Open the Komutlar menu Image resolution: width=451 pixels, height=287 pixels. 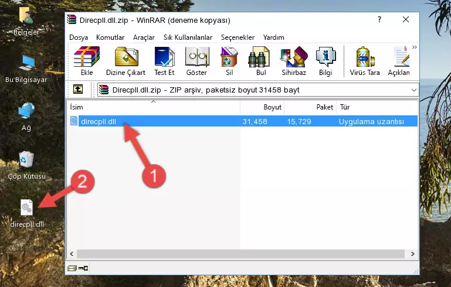tap(110, 37)
